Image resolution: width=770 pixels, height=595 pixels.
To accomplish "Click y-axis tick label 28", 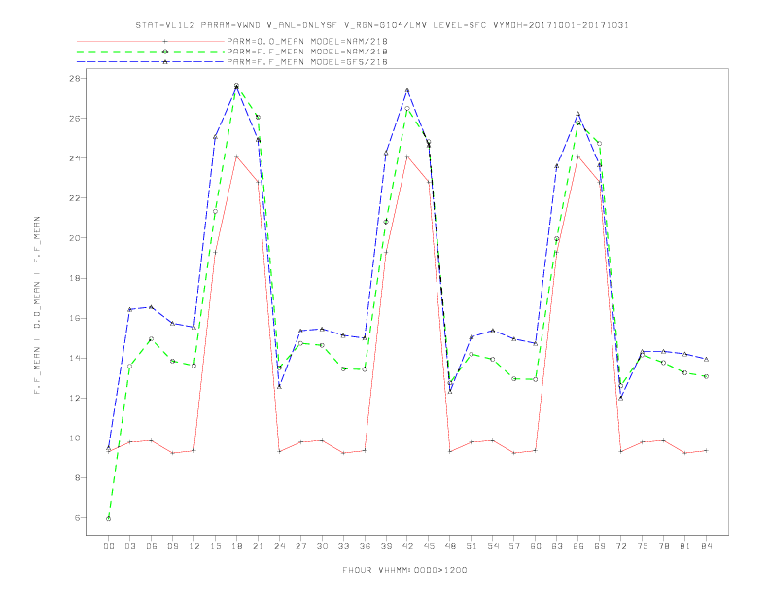I will 75,79.
